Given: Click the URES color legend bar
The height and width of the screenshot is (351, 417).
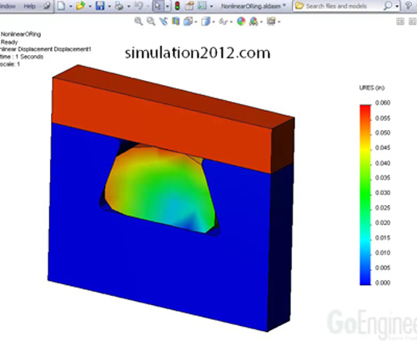Looking at the screenshot, I should pyautogui.click(x=365, y=195).
